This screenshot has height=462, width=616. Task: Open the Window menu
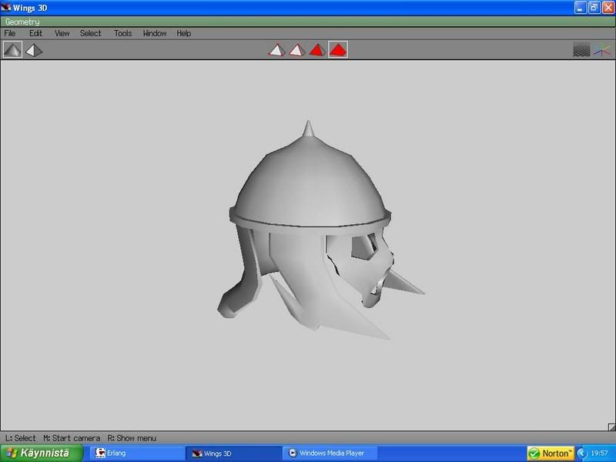pos(154,33)
